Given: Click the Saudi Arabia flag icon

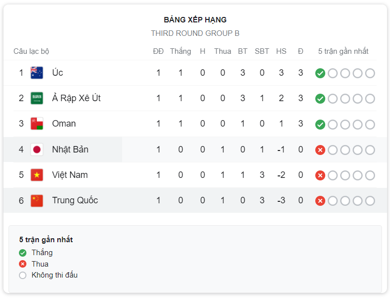Looking at the screenshot, I should [37, 98].
